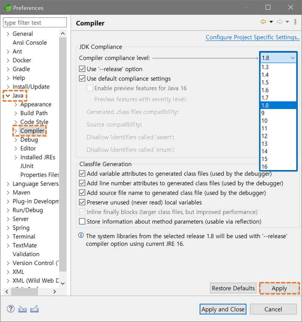This screenshot has height=322, width=302.
Task: Select Properties Files under Java
Action: click(x=40, y=175)
